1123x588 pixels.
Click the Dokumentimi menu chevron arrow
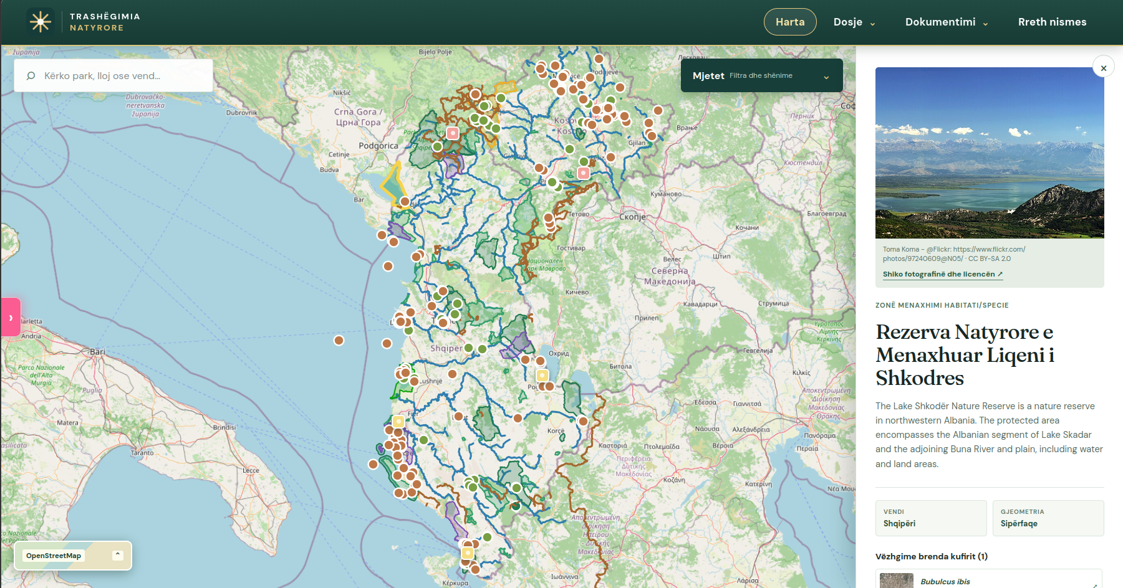985,24
